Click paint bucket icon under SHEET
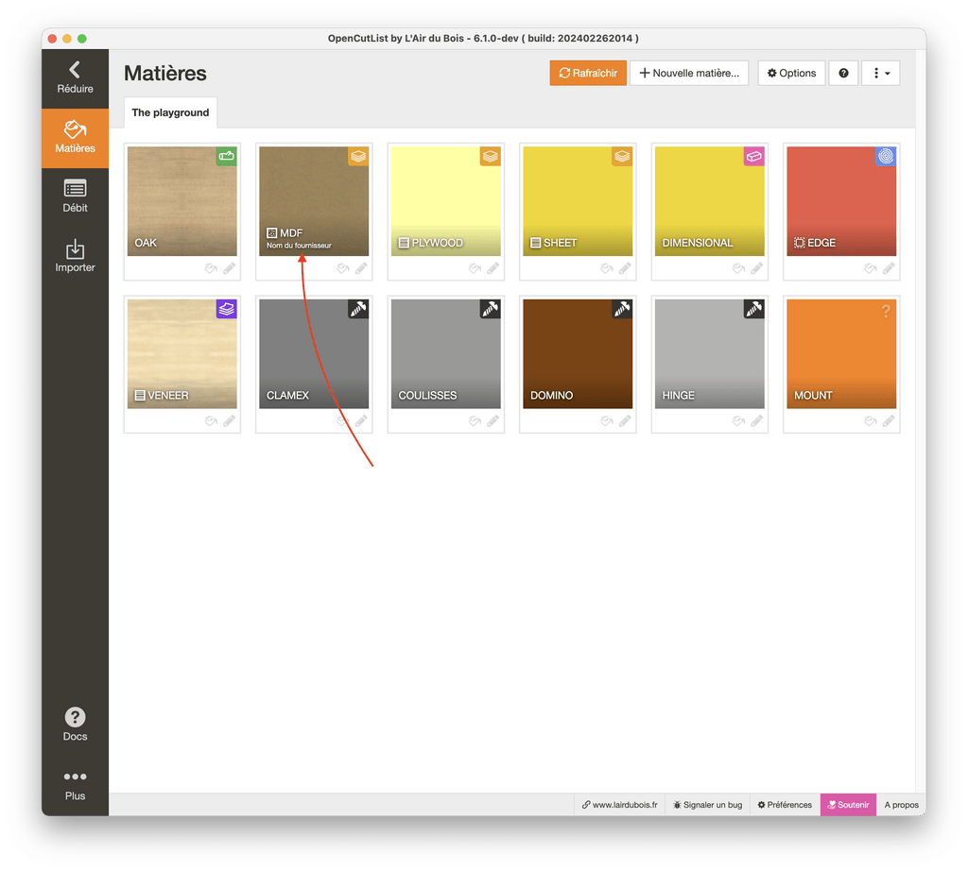 click(607, 268)
